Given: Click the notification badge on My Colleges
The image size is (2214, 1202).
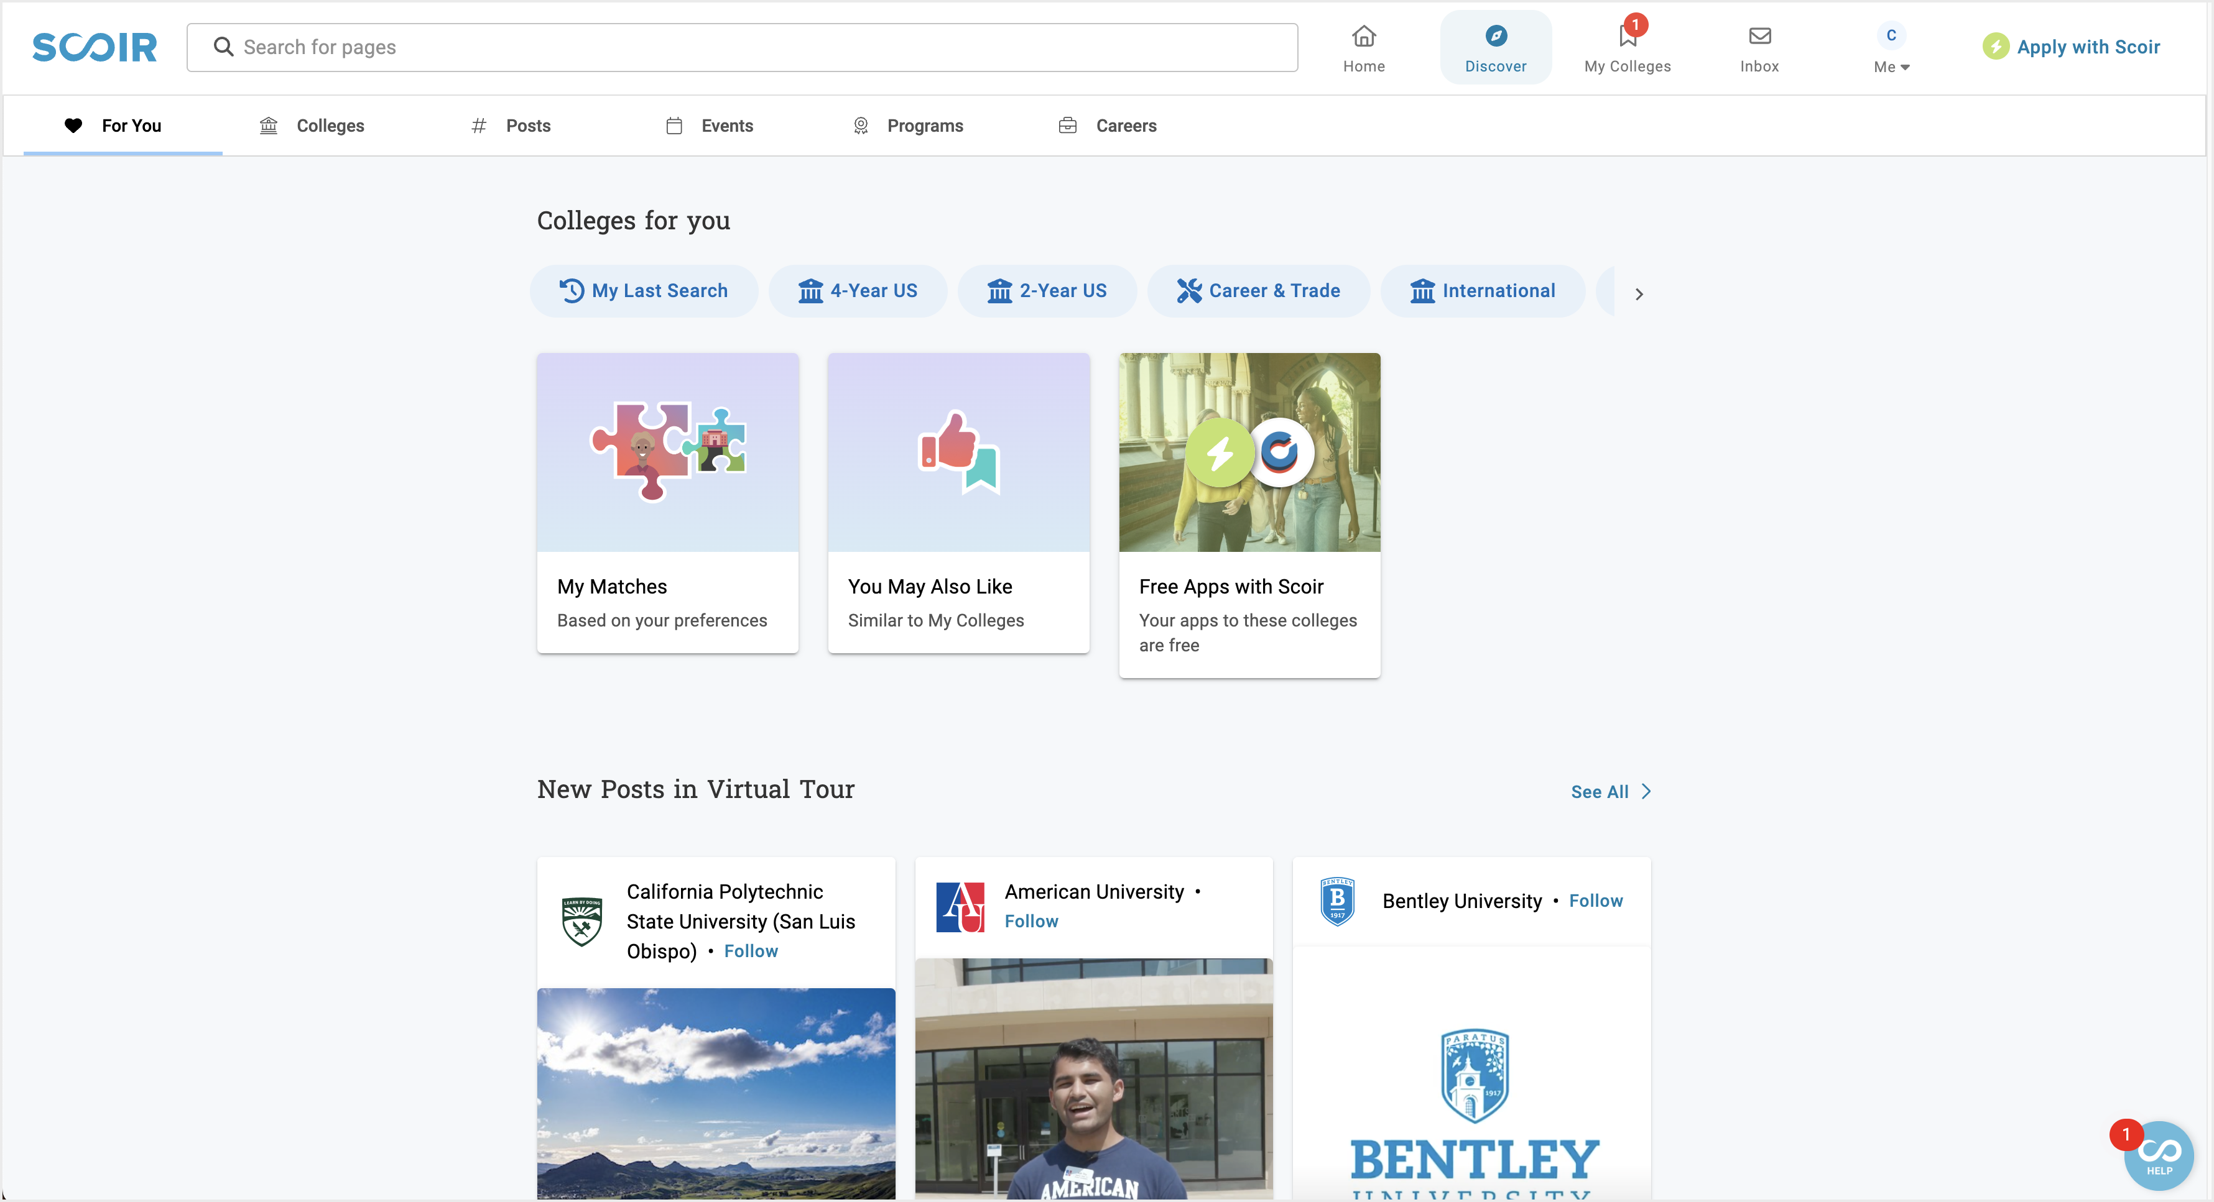Looking at the screenshot, I should tap(1636, 25).
